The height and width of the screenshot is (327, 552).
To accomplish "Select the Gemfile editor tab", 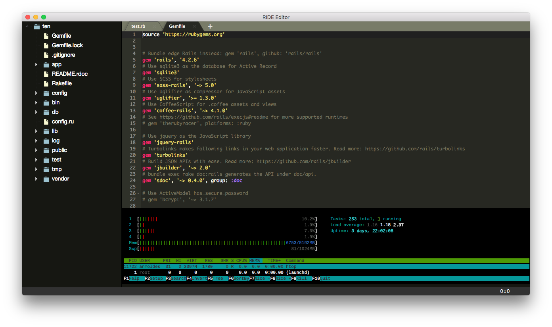I will [x=177, y=27].
